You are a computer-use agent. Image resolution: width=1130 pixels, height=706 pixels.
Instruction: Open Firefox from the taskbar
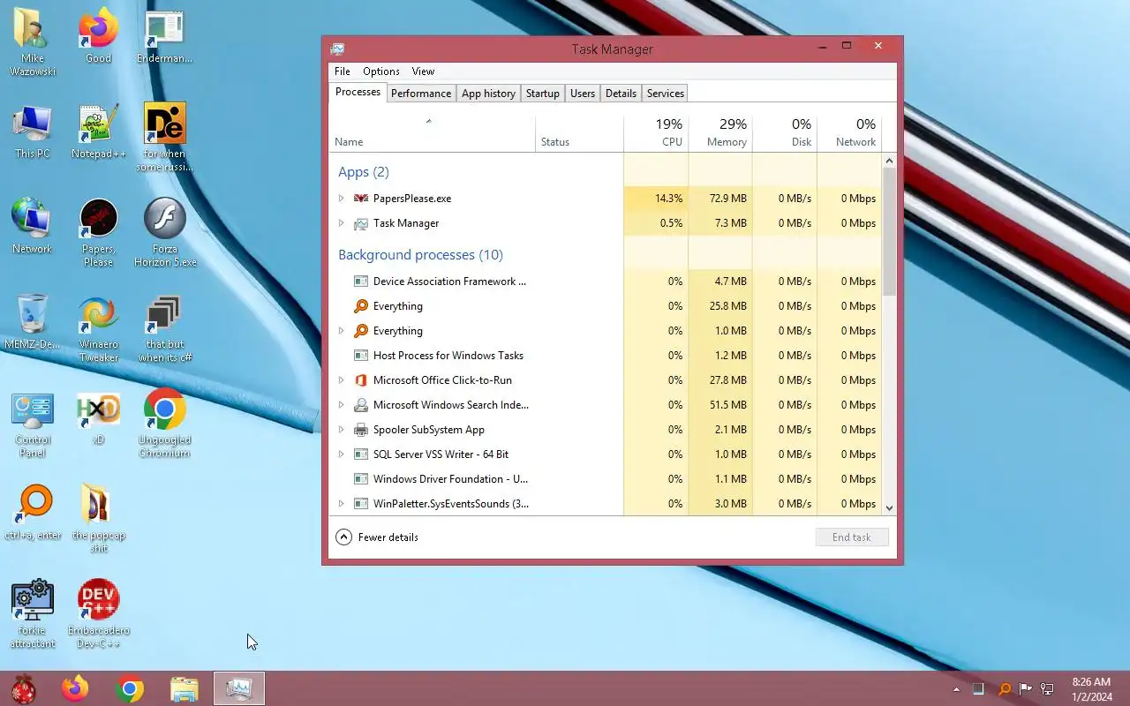click(75, 688)
